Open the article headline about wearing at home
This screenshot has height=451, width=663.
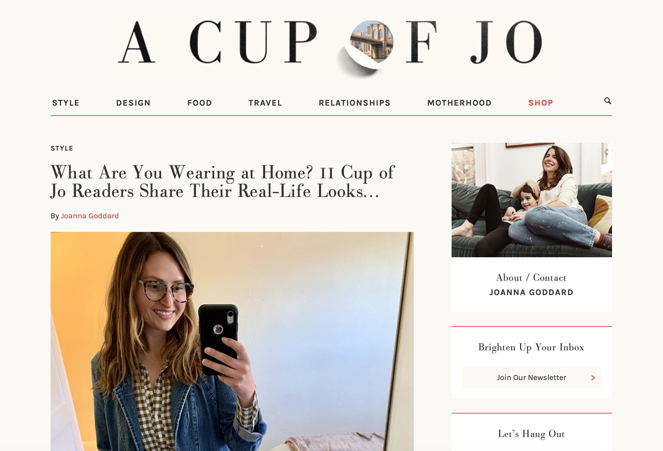click(222, 182)
